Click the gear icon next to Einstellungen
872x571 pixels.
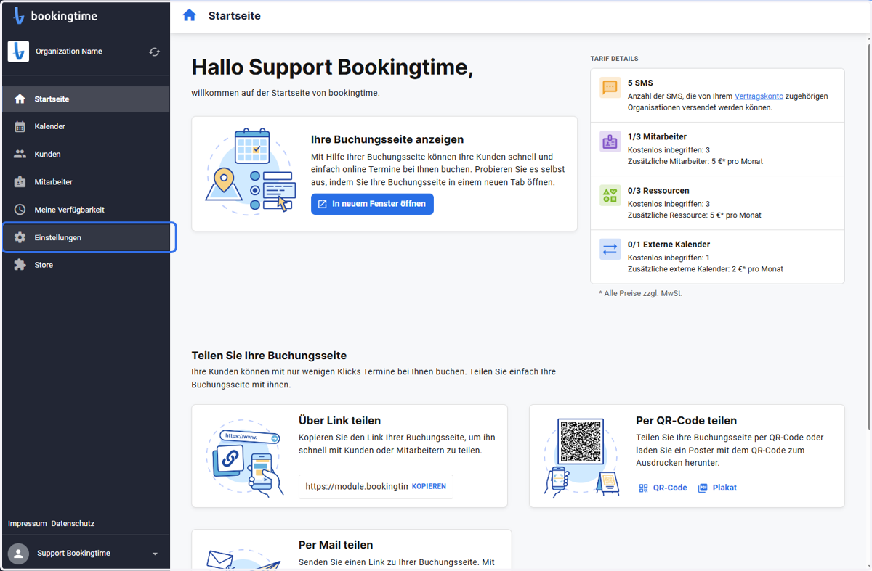20,237
